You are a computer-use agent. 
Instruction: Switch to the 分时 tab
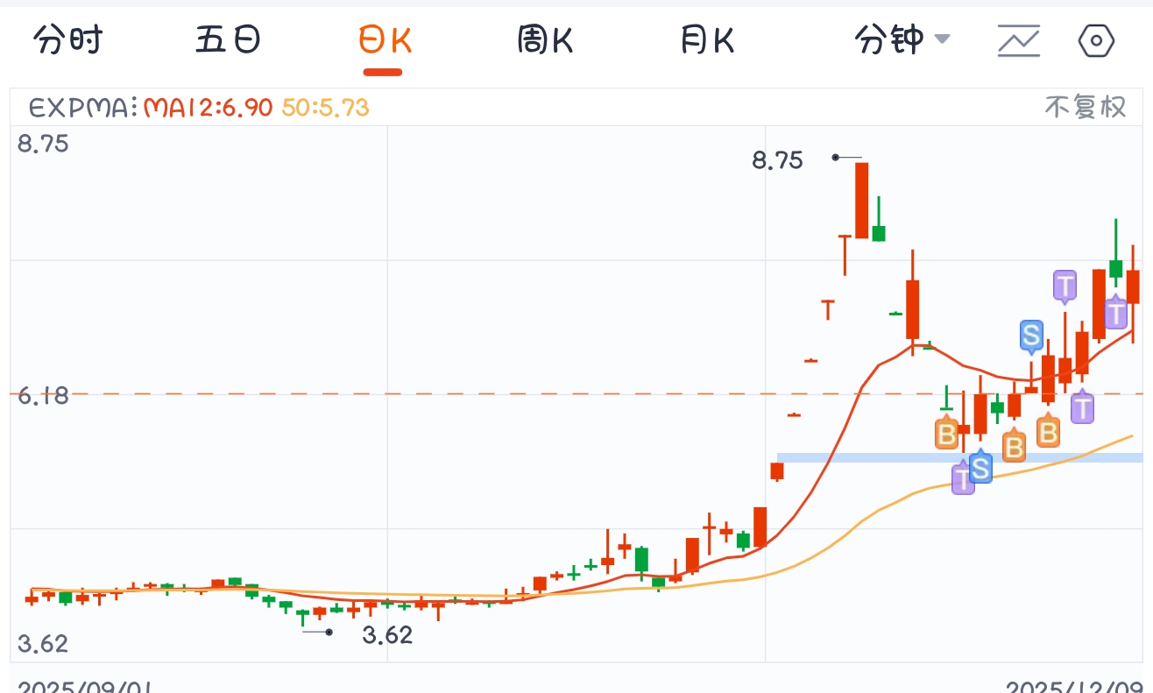(x=67, y=40)
